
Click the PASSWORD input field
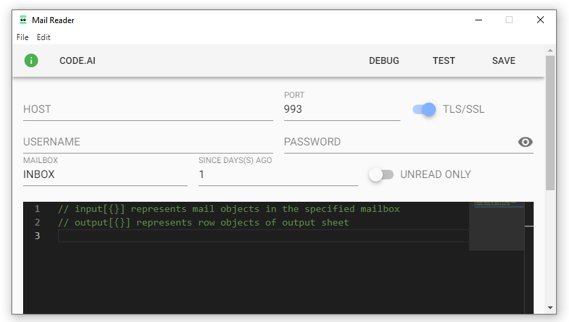click(399, 142)
